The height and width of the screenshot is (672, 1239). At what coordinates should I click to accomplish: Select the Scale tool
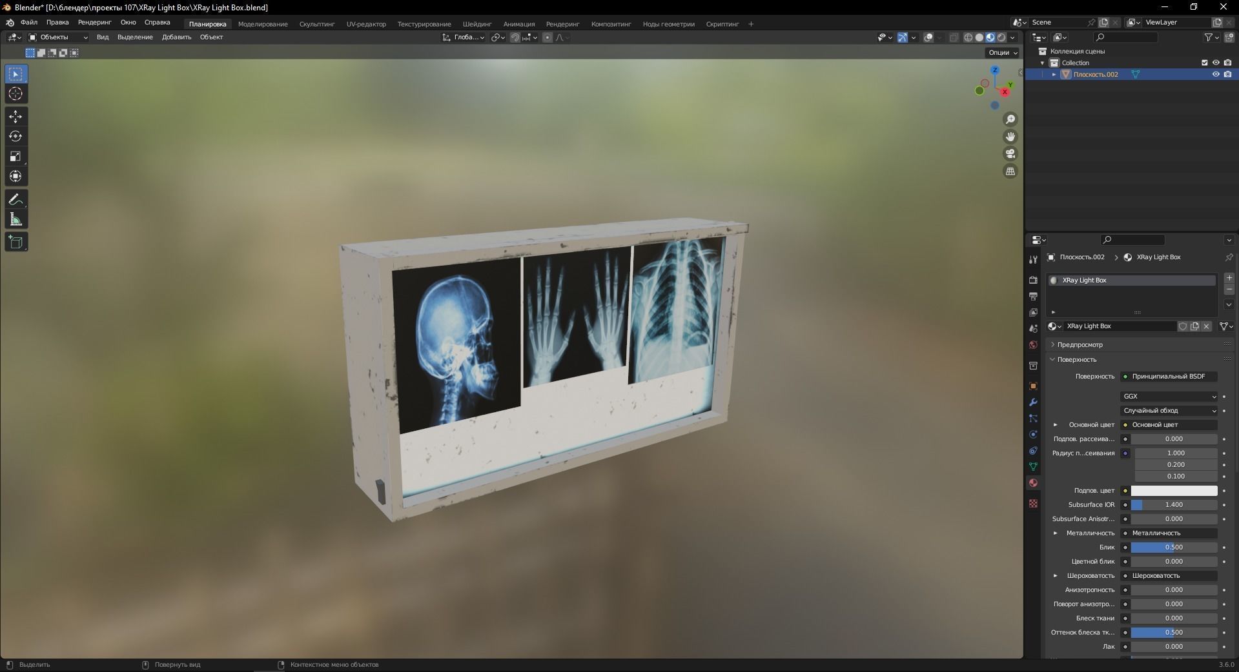click(x=15, y=156)
